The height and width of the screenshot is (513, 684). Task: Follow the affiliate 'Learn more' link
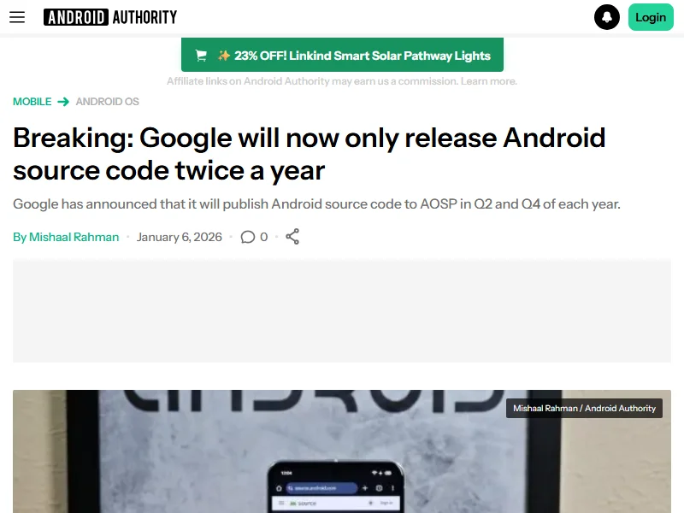click(x=490, y=81)
